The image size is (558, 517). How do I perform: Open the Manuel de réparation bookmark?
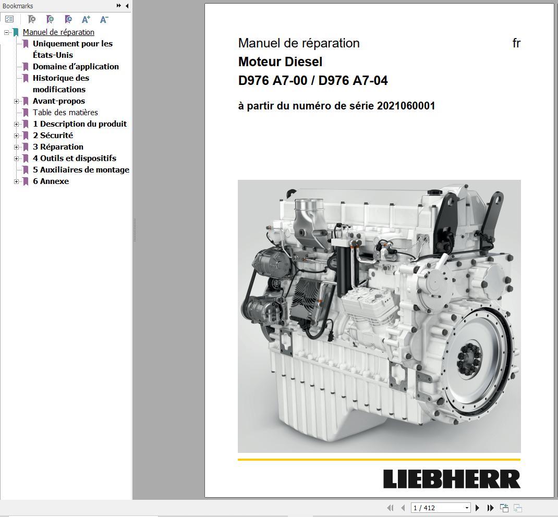58,32
